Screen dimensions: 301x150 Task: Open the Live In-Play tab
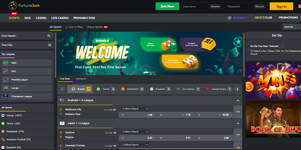74,27
